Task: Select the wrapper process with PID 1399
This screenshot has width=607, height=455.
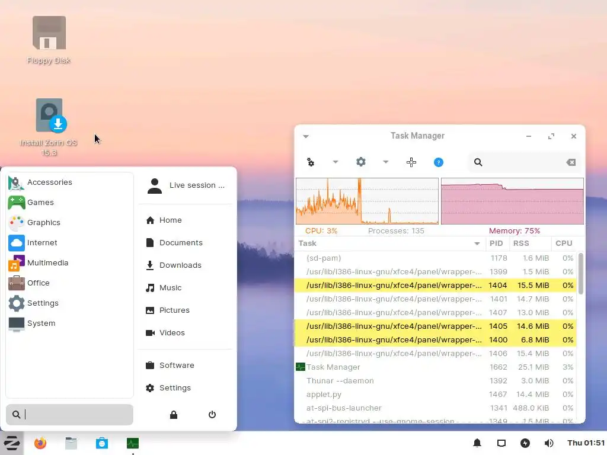Action: (436, 271)
